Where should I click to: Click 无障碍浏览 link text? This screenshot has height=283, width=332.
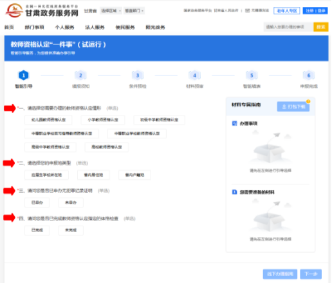pyautogui.click(x=260, y=10)
